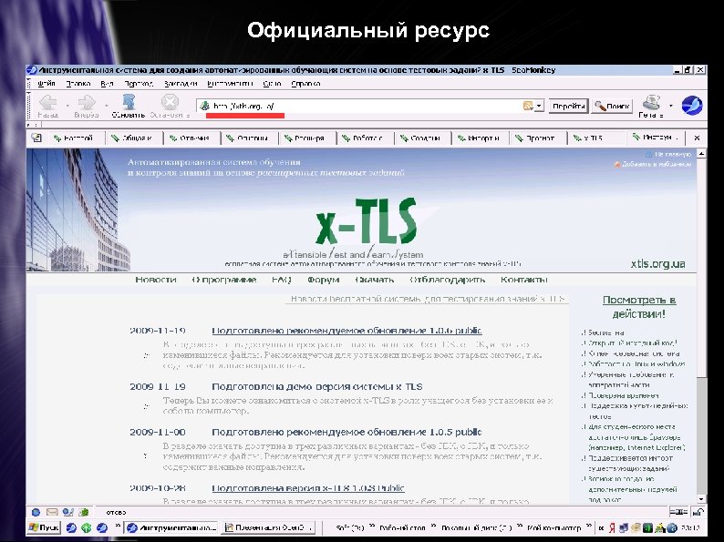
Task: Expand the Мой компьютер toolbar chevron
Action: pyautogui.click(x=589, y=526)
